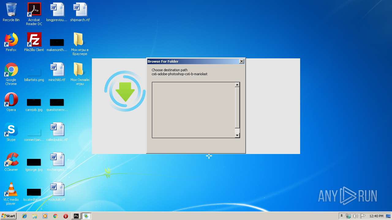Open Opera from the taskbar
Viewport: 392px width, 220px height.
(66, 216)
